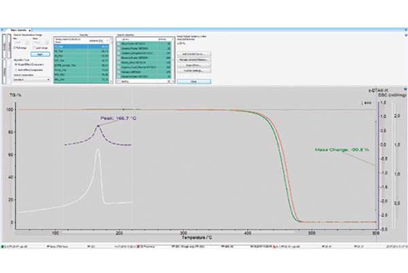The width and height of the screenshot is (408, 273).
Task: Click the results list vertical scrollbar
Action: [x=111, y=61]
